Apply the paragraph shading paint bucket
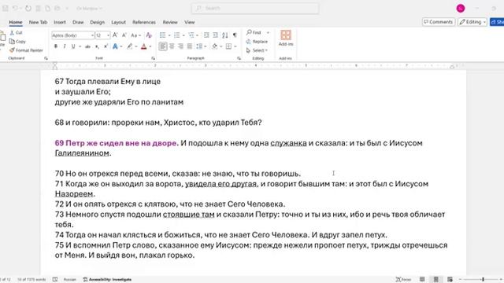The width and height of the screenshot is (504, 283). click(215, 47)
